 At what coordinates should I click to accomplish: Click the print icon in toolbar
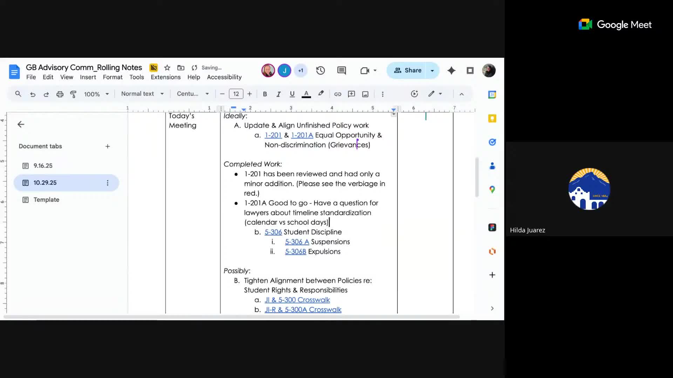pyautogui.click(x=60, y=94)
